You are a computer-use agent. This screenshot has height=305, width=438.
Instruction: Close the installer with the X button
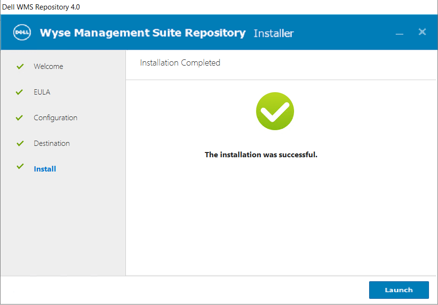(x=422, y=32)
